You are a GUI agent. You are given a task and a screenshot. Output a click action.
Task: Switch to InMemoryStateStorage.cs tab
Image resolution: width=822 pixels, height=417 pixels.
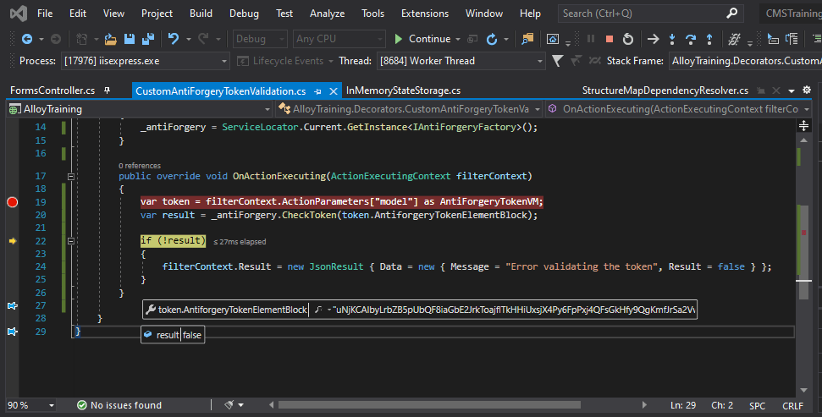click(403, 91)
